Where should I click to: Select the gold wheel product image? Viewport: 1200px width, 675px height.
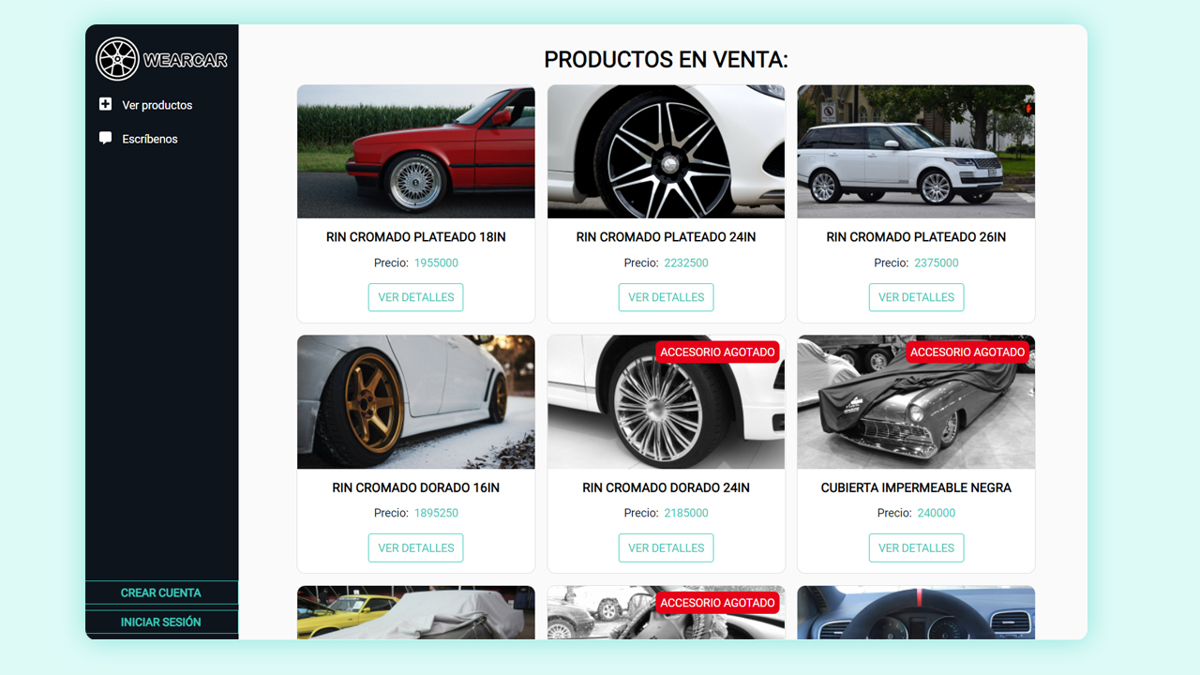(416, 402)
